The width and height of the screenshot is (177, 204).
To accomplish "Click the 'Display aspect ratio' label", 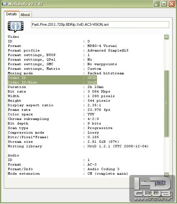I will tap(30, 105).
